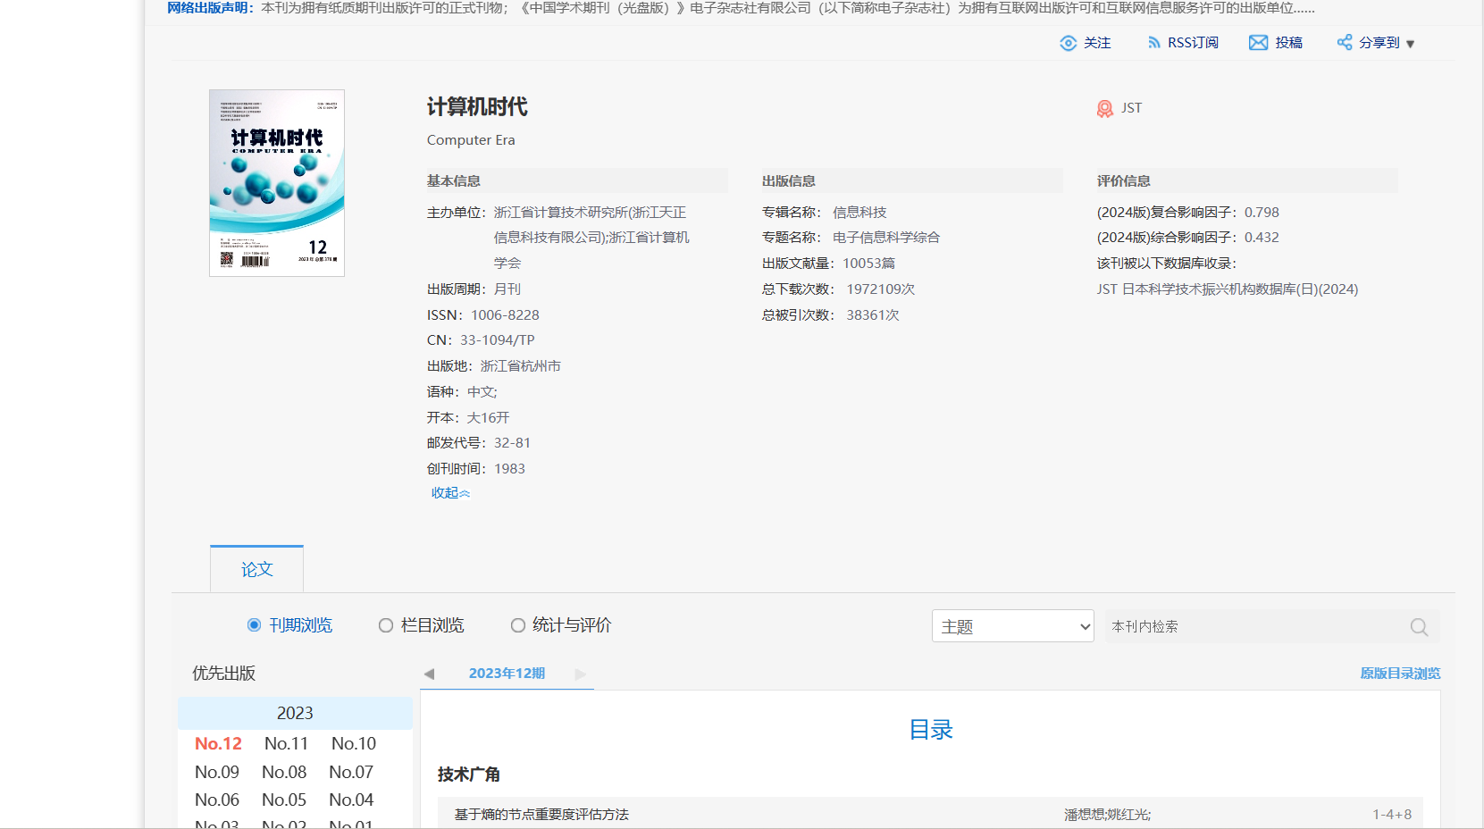Image resolution: width=1484 pixels, height=829 pixels.
Task: Go to next issue with right arrow
Action: click(581, 674)
